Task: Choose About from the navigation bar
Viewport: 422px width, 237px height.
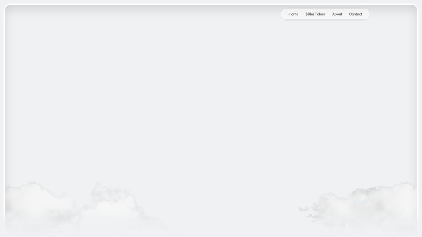Action: (x=337, y=14)
